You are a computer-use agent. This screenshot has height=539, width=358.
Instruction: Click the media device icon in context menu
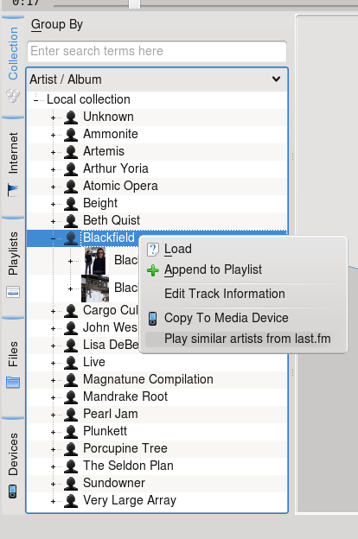pyautogui.click(x=152, y=319)
